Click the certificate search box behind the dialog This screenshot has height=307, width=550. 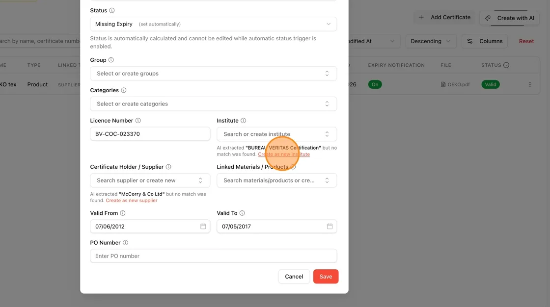pyautogui.click(x=40, y=41)
